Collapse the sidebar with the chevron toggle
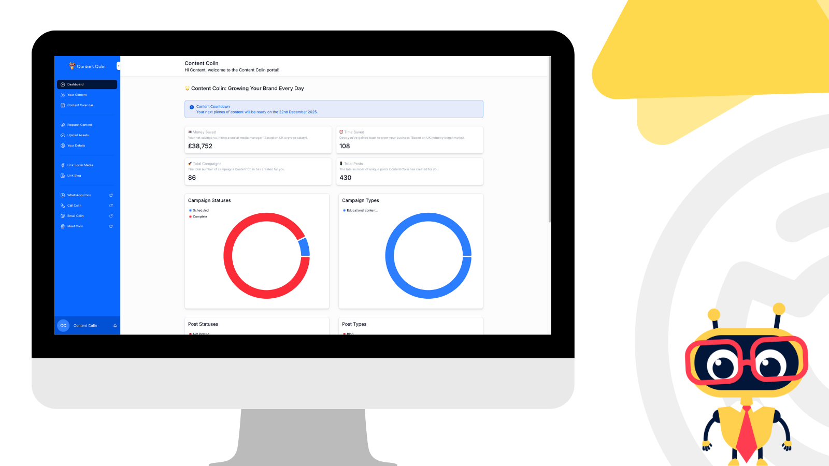 click(x=118, y=66)
